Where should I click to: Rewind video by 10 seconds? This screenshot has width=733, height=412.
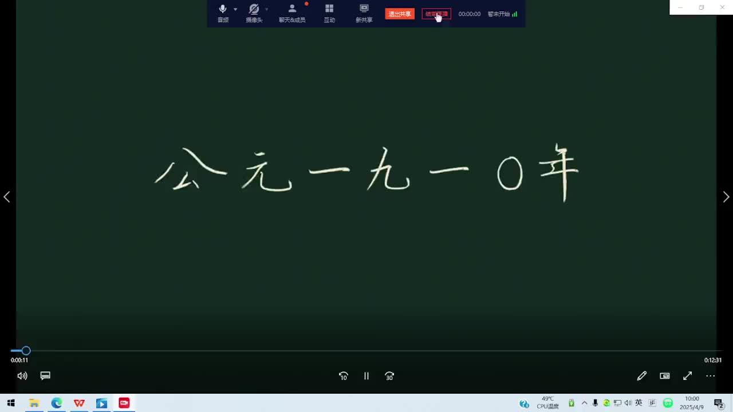[x=344, y=376]
